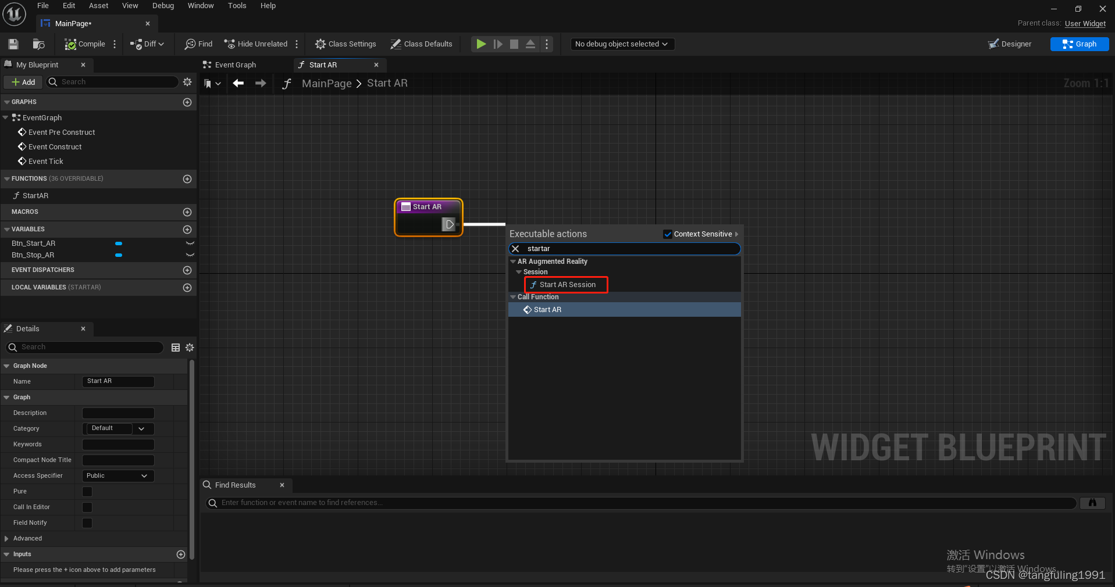The width and height of the screenshot is (1115, 587).
Task: Open graph bookmarks dropdown
Action: pos(212,84)
